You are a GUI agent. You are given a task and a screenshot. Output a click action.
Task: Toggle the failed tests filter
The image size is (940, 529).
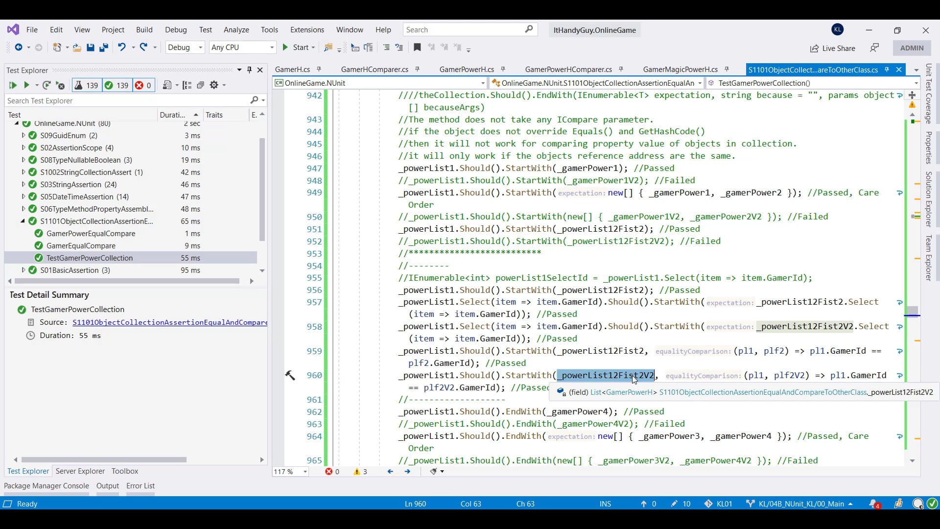point(143,85)
